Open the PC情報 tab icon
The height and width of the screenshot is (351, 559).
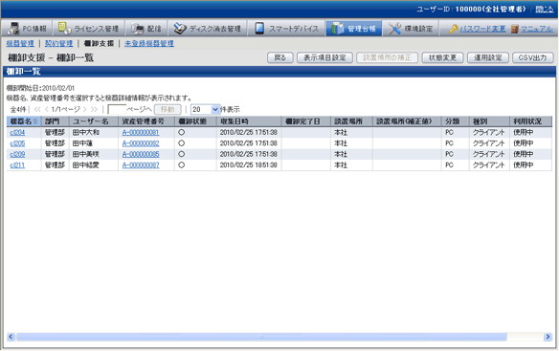point(13,29)
